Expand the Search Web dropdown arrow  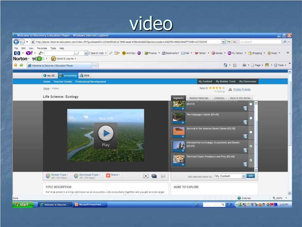pos(106,53)
